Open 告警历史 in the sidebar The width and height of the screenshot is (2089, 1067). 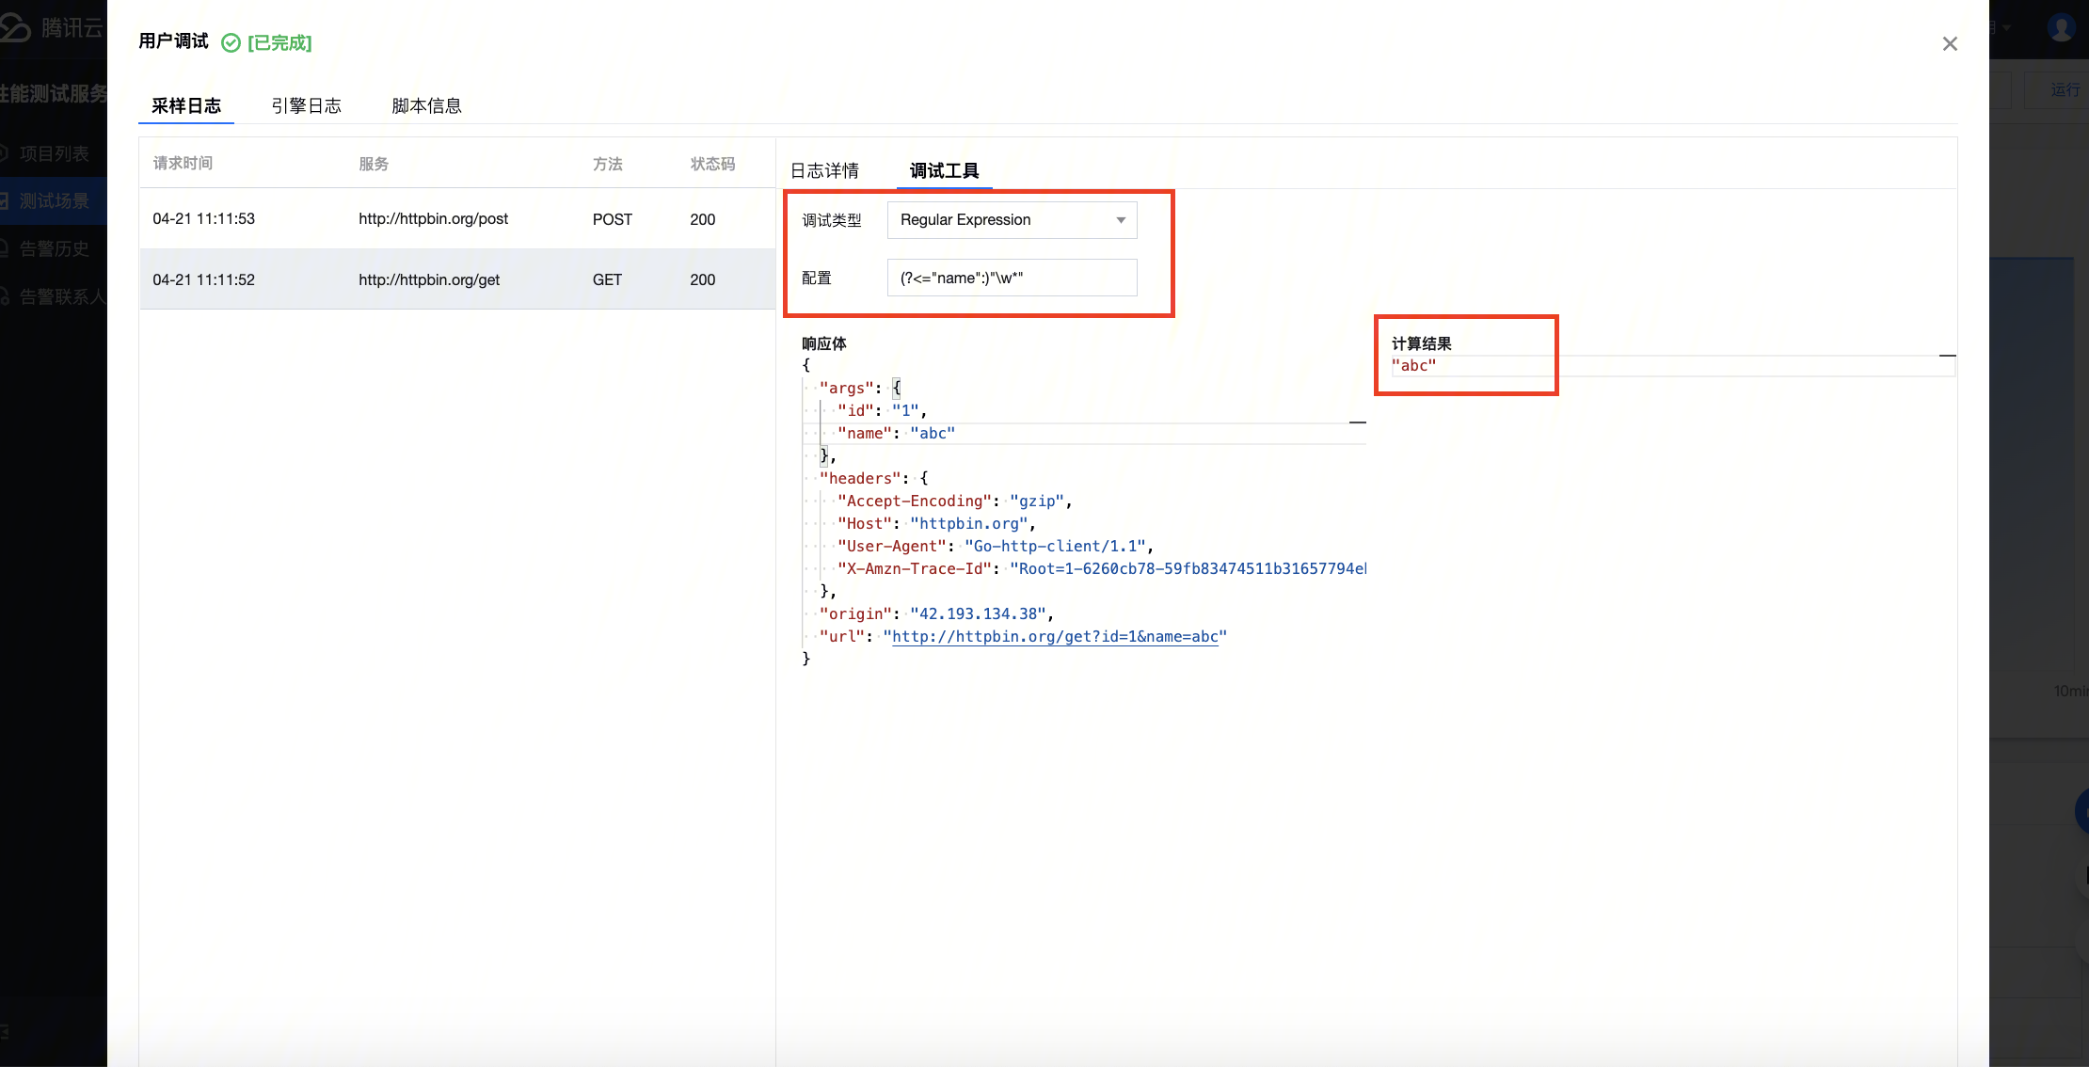pos(54,249)
